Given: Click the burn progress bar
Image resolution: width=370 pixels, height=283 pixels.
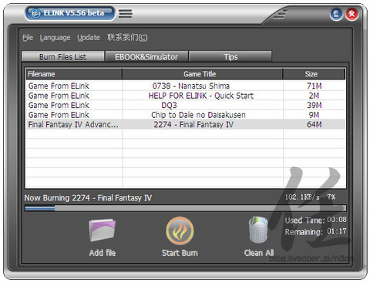Looking at the screenshot, I should (x=185, y=208).
